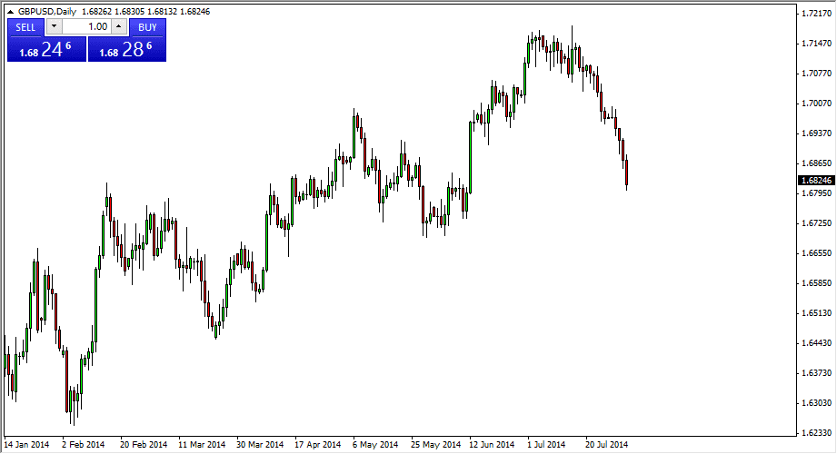Select the 20 Jul 2014 date label
Viewport: 837px width, 454px height.
point(605,445)
